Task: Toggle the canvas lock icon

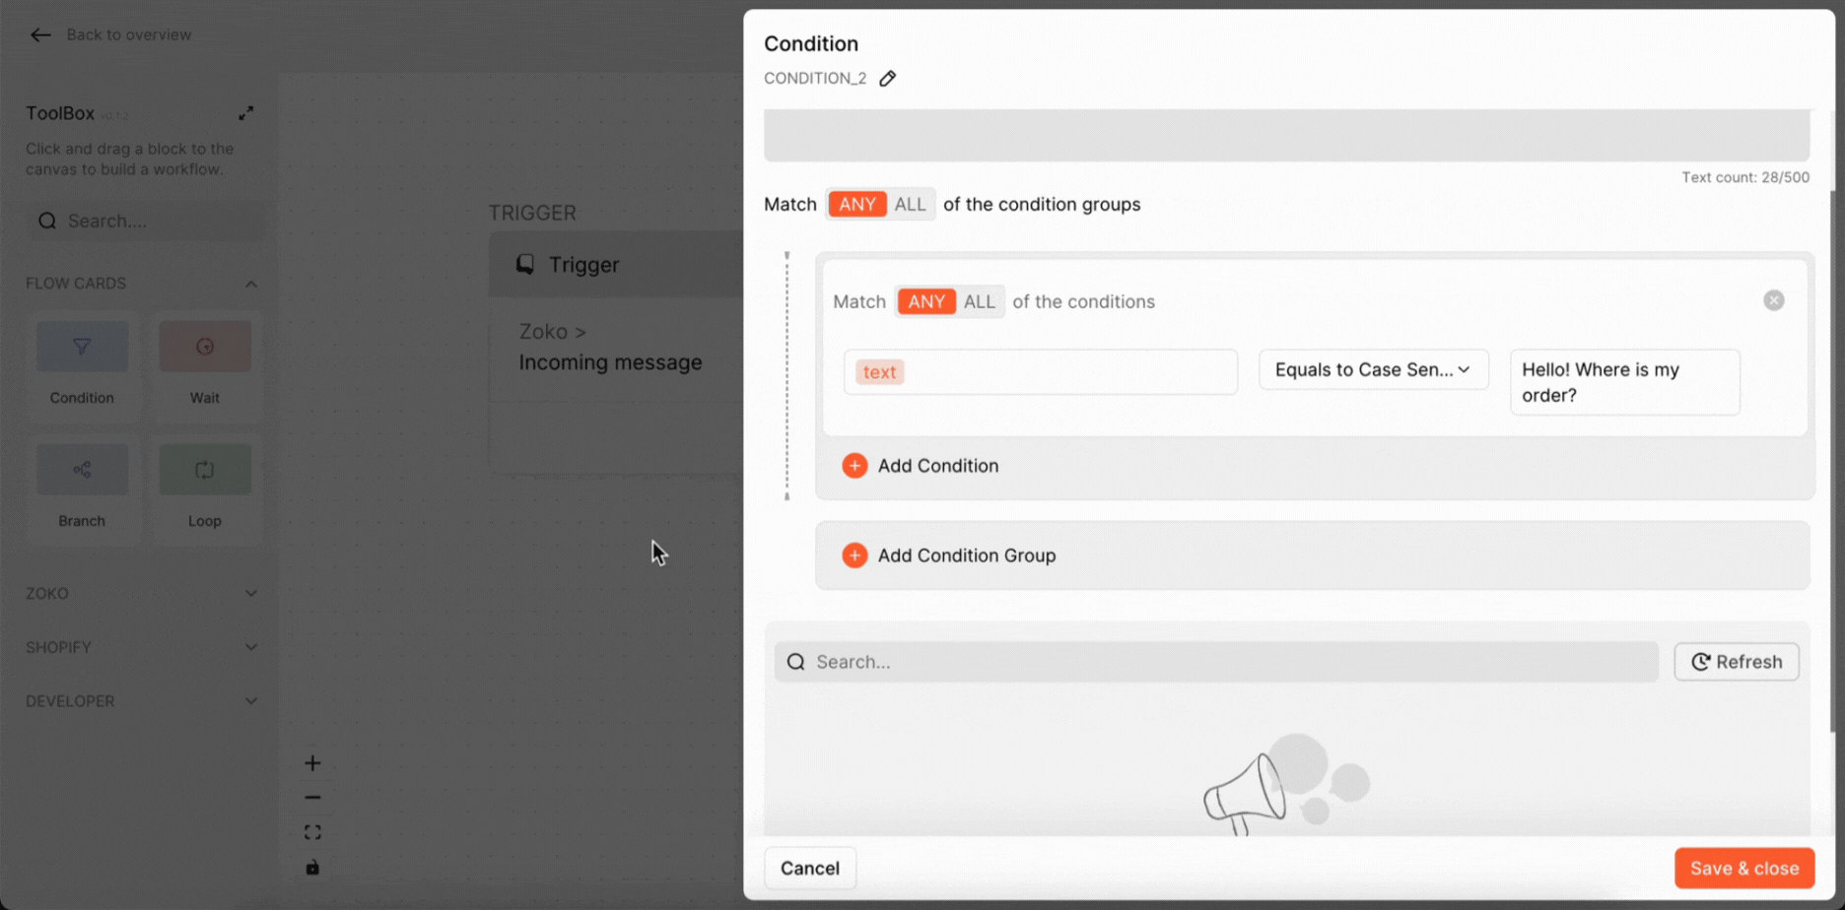Action: point(312,868)
